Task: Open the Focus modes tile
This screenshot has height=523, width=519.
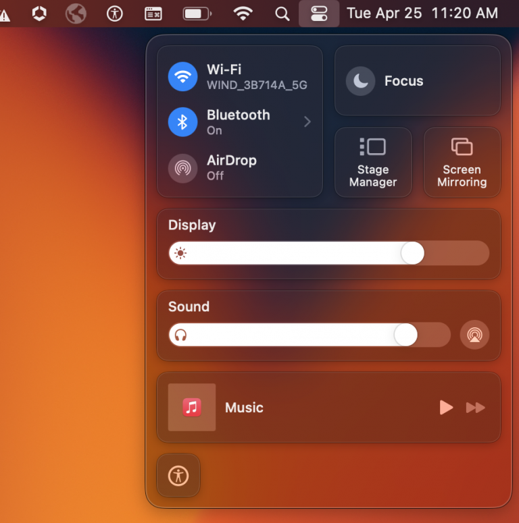Action: pyautogui.click(x=418, y=81)
